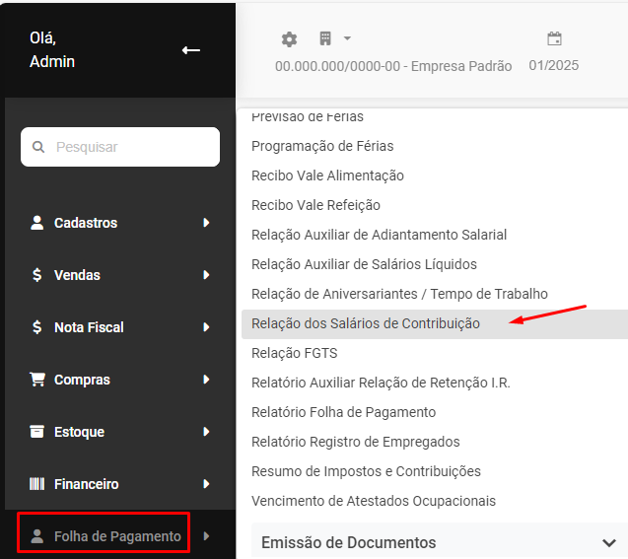Image resolution: width=628 pixels, height=559 pixels.
Task: Select Programação de Férias
Action: 322,146
